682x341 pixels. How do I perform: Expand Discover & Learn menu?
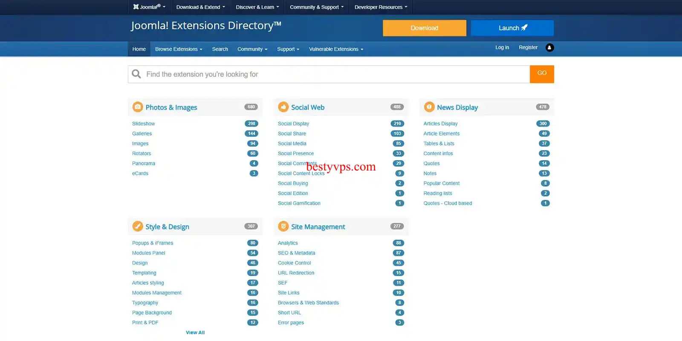257,7
